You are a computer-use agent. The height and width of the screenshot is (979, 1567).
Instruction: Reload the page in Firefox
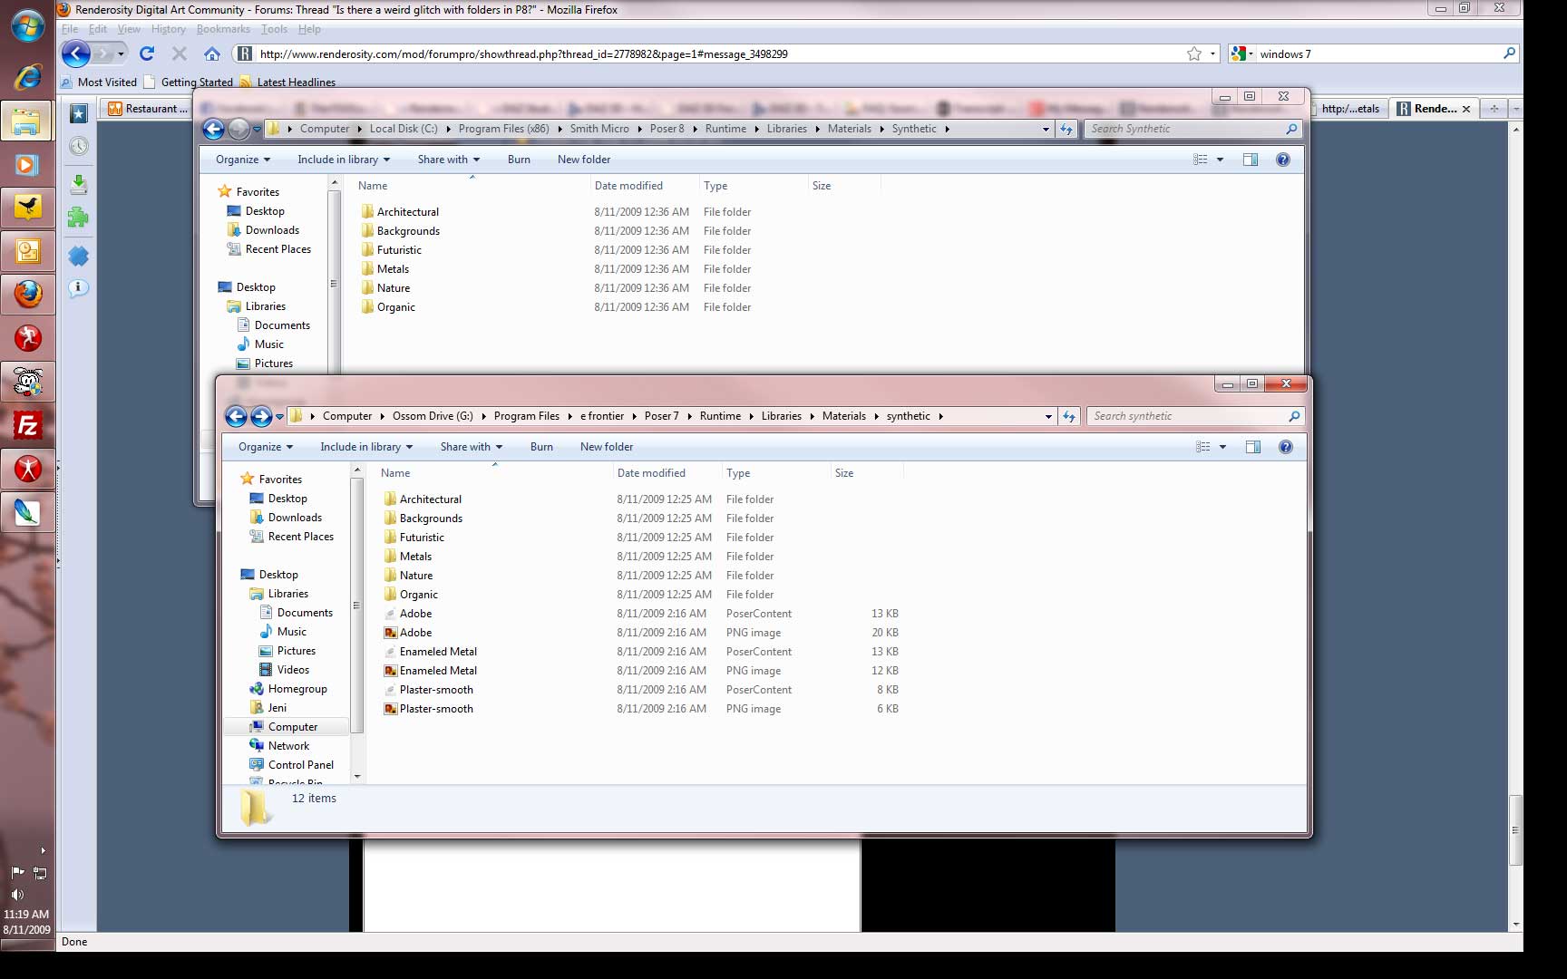[147, 54]
